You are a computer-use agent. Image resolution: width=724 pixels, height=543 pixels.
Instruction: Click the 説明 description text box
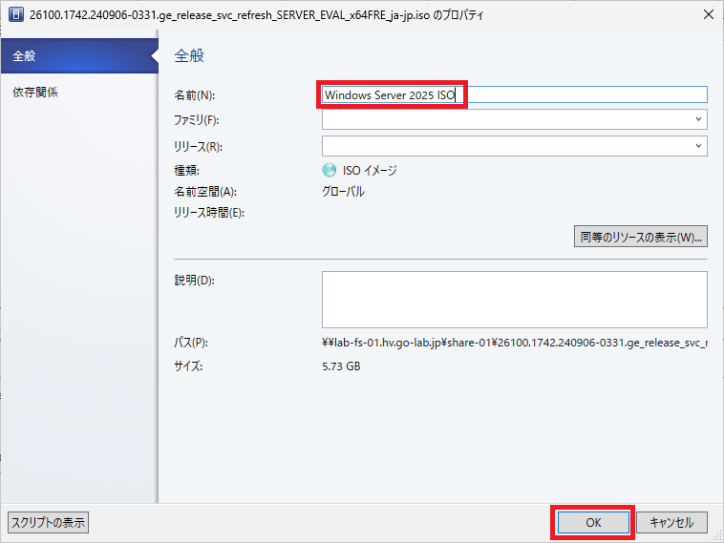tap(515, 300)
